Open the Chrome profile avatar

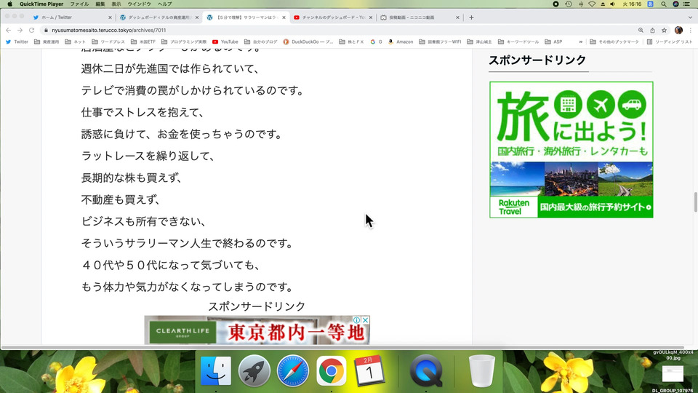[678, 31]
